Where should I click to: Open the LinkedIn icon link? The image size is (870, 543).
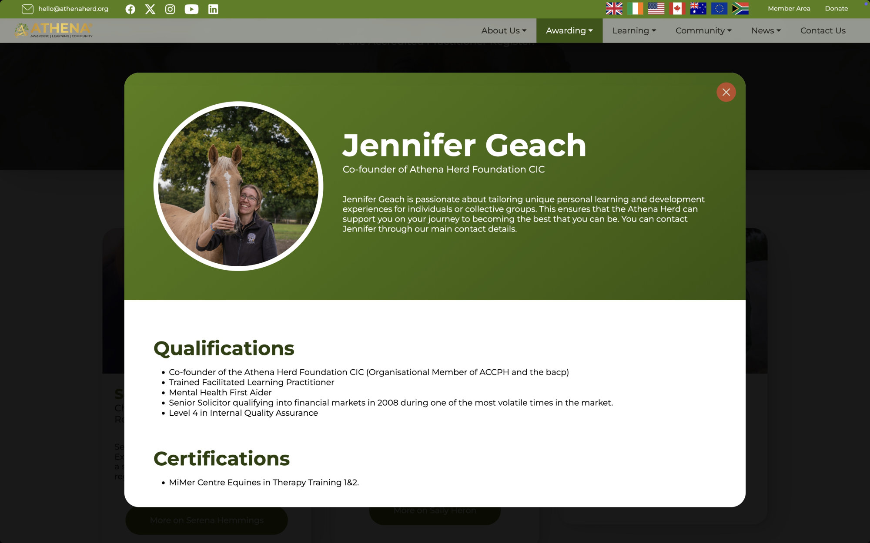click(213, 9)
